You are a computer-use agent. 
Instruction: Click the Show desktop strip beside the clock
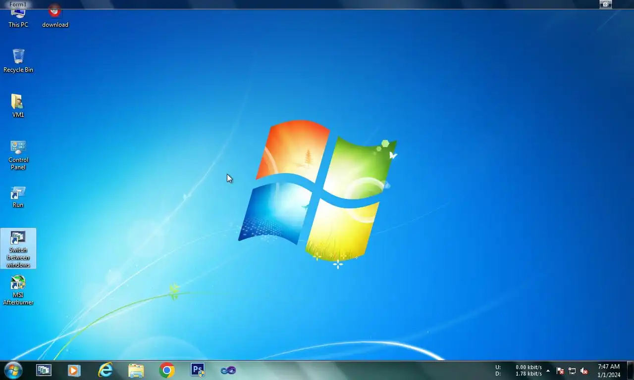coord(630,370)
